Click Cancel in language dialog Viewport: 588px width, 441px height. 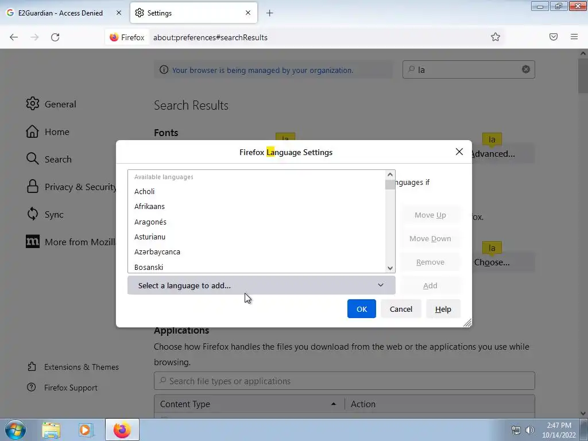pyautogui.click(x=401, y=308)
